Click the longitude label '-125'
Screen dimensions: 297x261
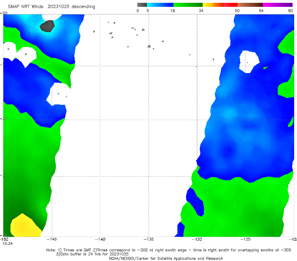click(x=246, y=239)
